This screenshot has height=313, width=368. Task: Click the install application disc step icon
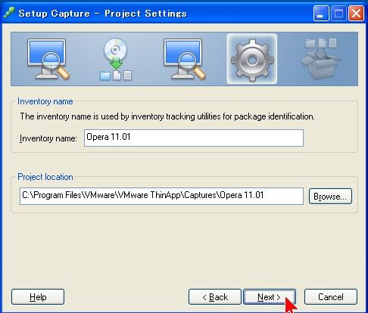click(x=116, y=60)
